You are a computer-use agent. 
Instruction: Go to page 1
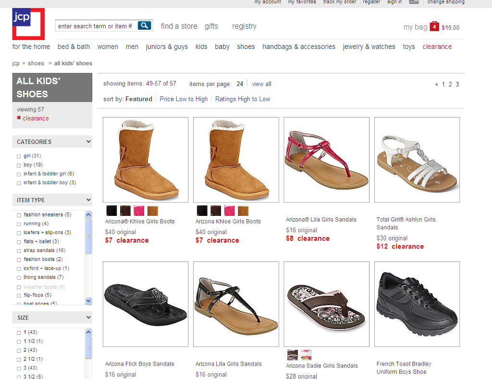(443, 84)
